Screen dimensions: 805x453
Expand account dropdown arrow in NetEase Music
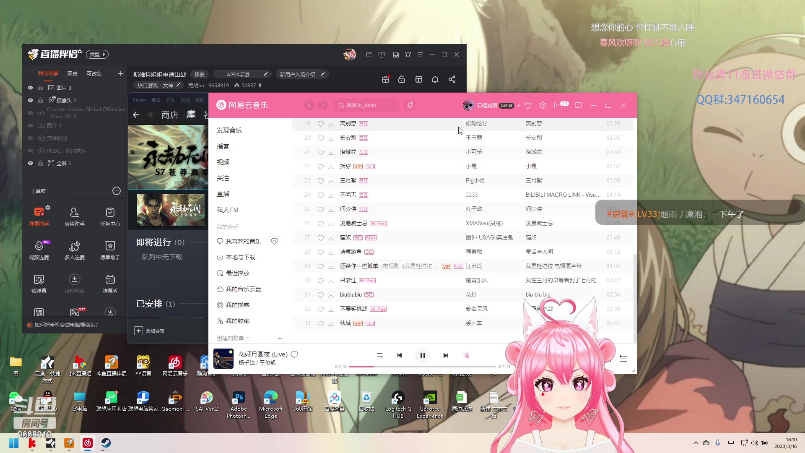pyautogui.click(x=519, y=106)
